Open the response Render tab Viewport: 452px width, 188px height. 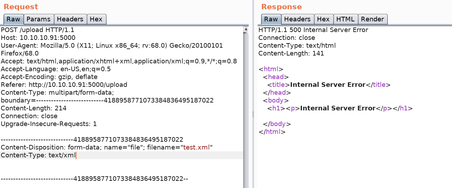coord(372,19)
